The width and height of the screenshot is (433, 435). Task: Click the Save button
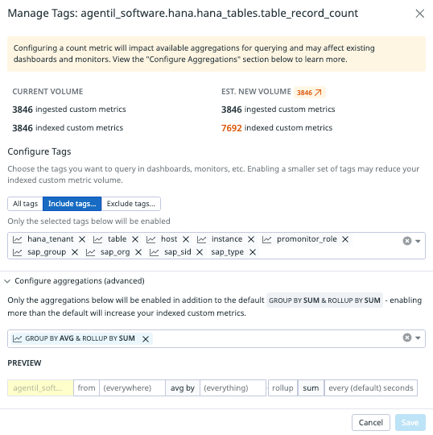[410, 422]
